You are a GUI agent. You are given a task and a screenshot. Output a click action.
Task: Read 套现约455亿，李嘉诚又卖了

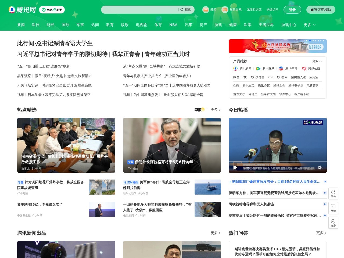point(40,205)
